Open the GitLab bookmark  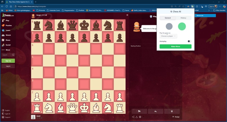pos(9,10)
